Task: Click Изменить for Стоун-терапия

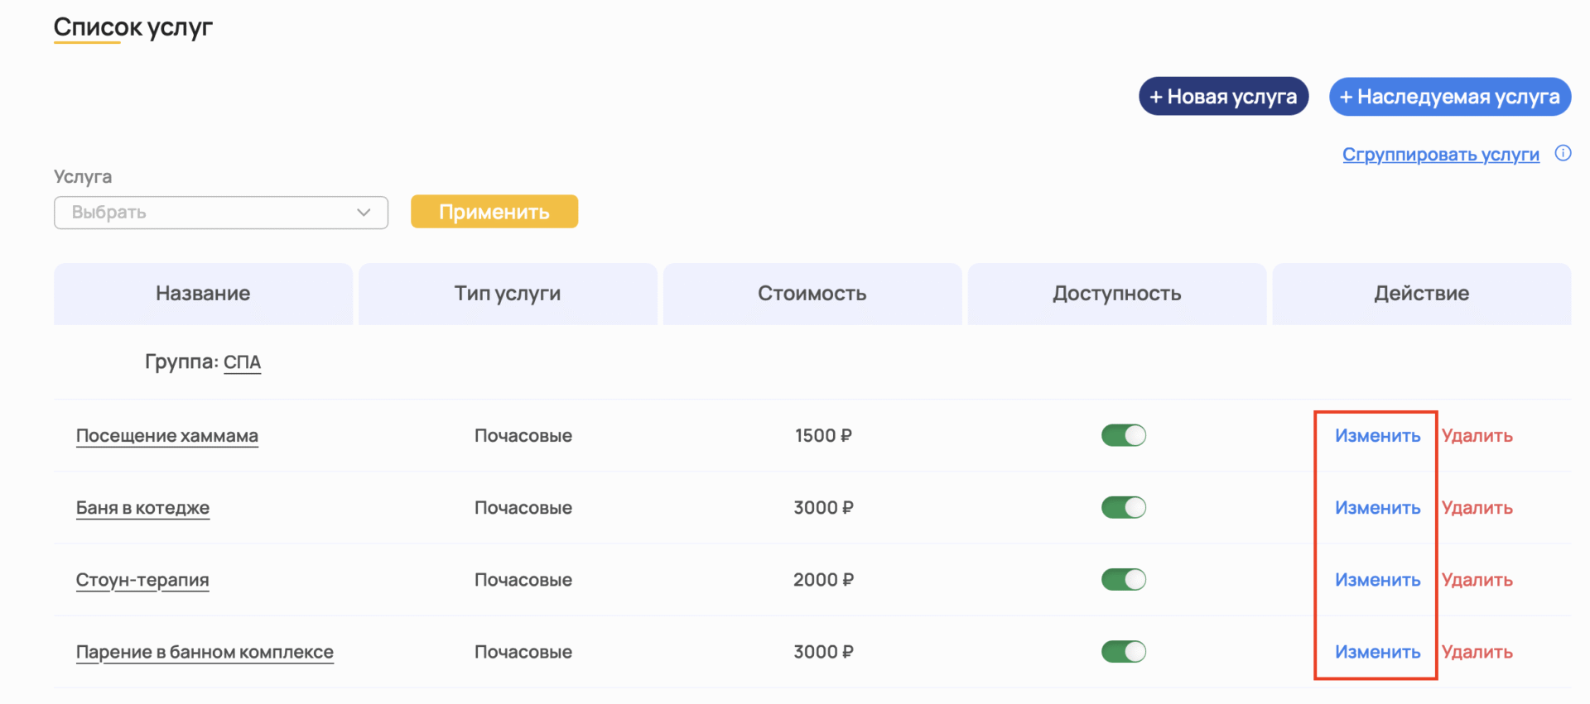Action: click(x=1377, y=580)
